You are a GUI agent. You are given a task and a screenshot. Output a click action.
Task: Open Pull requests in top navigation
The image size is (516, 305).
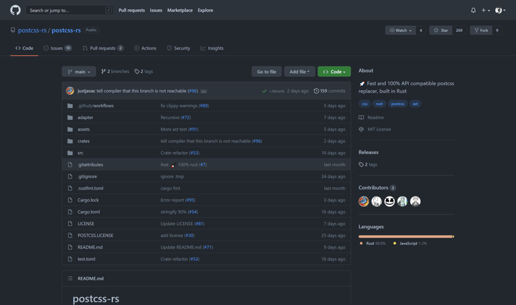coord(131,10)
